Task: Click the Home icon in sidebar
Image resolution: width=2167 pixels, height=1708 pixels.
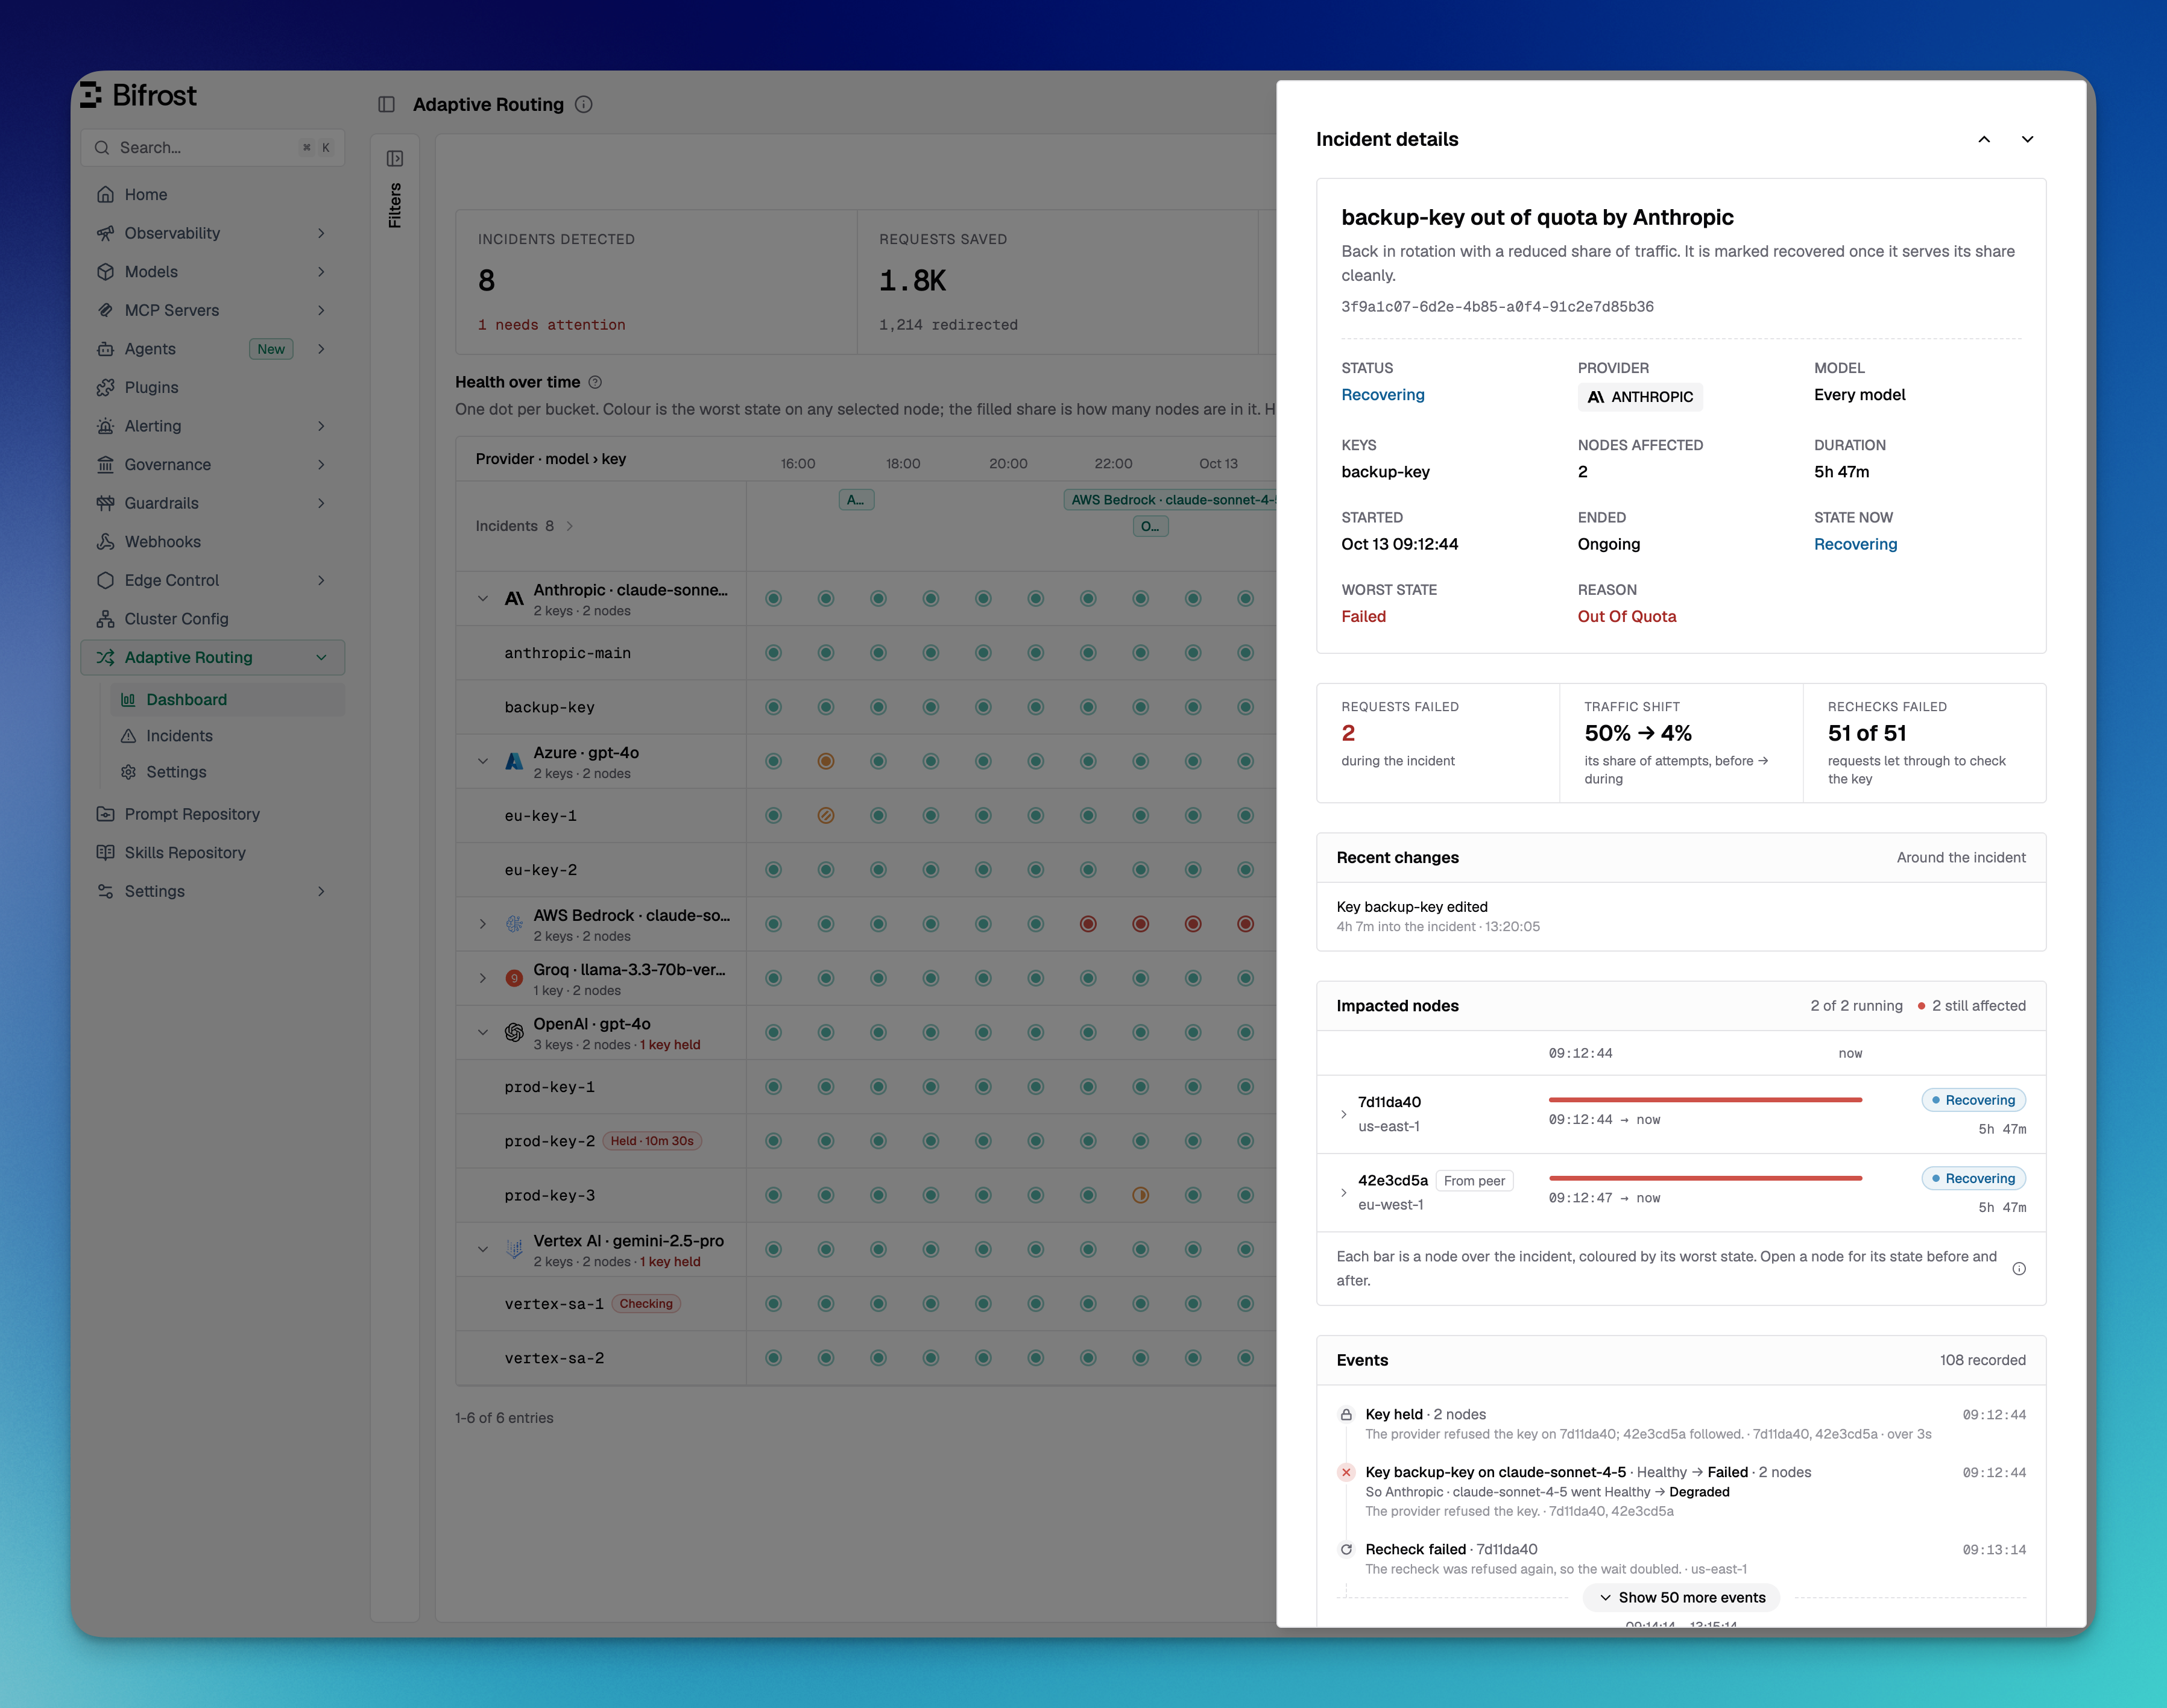Action: coord(105,194)
